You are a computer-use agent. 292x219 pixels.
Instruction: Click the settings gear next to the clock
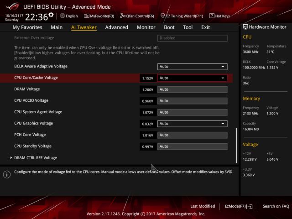(x=51, y=15)
